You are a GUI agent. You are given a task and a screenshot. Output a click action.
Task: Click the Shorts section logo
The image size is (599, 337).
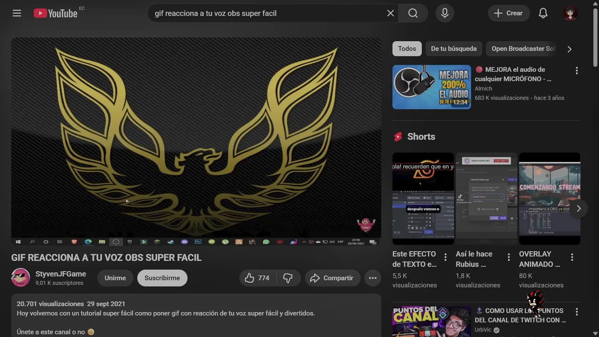click(x=398, y=137)
